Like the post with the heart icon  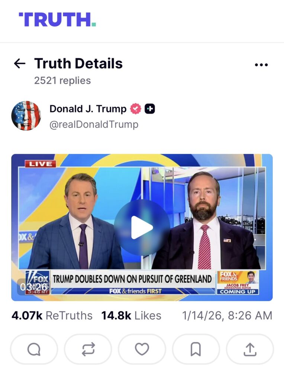[142, 349]
